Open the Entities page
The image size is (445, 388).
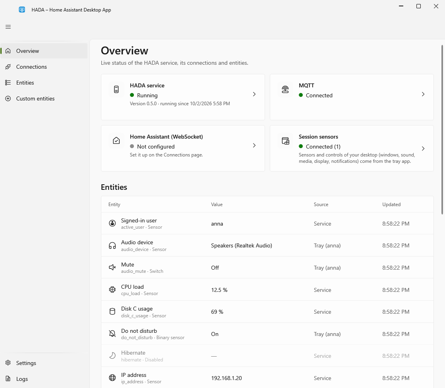[44, 83]
